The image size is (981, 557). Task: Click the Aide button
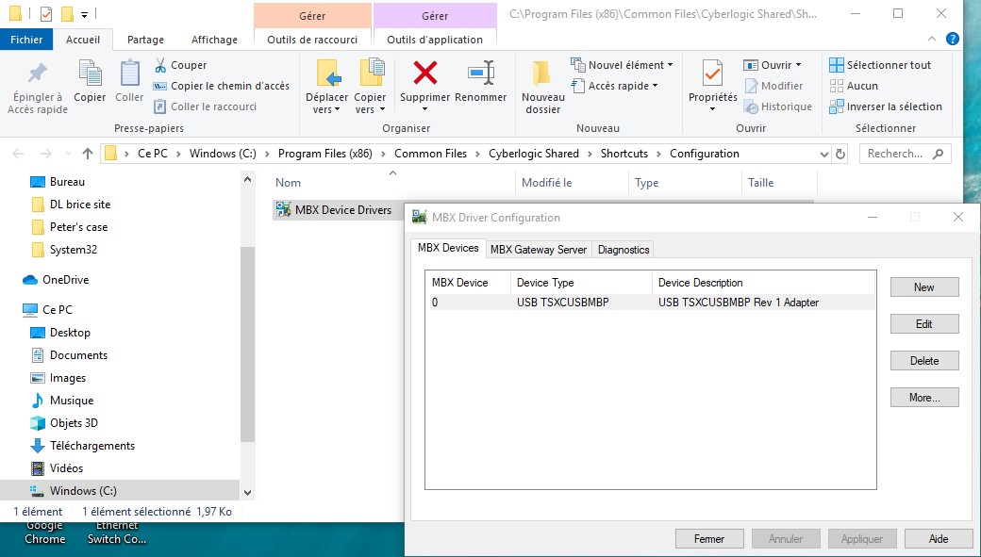click(939, 539)
